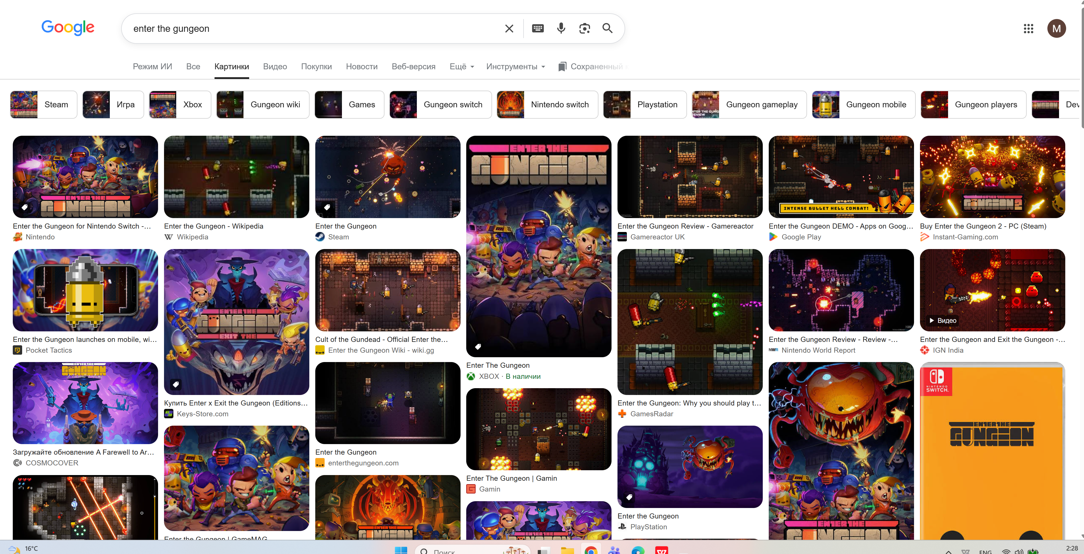Expand the Инструменты dropdown
This screenshot has width=1084, height=554.
tap(516, 66)
